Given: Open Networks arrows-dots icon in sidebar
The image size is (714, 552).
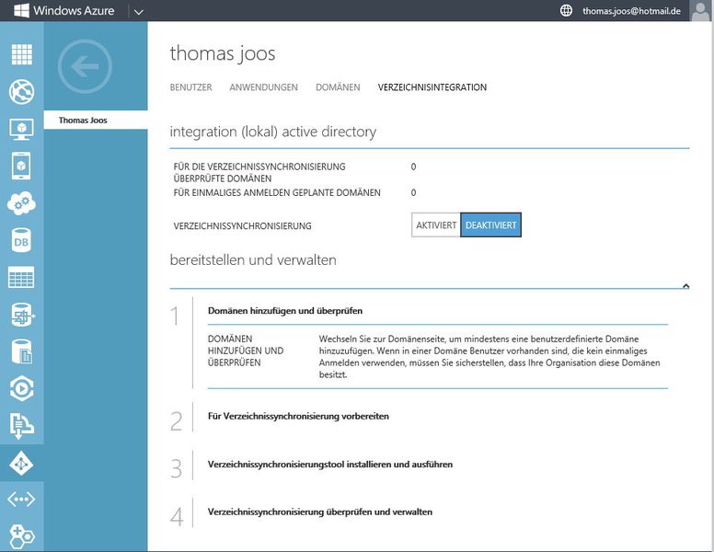Looking at the screenshot, I should (21, 500).
